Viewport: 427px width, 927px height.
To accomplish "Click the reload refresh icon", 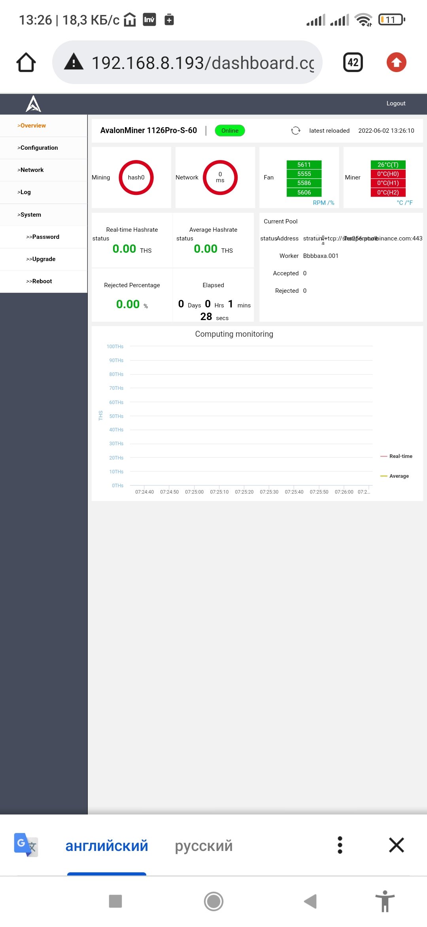I will [x=296, y=131].
